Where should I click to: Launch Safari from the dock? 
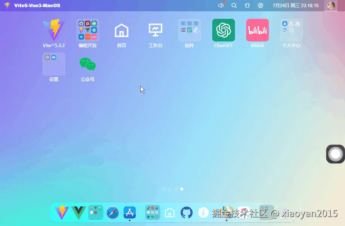coord(113,212)
